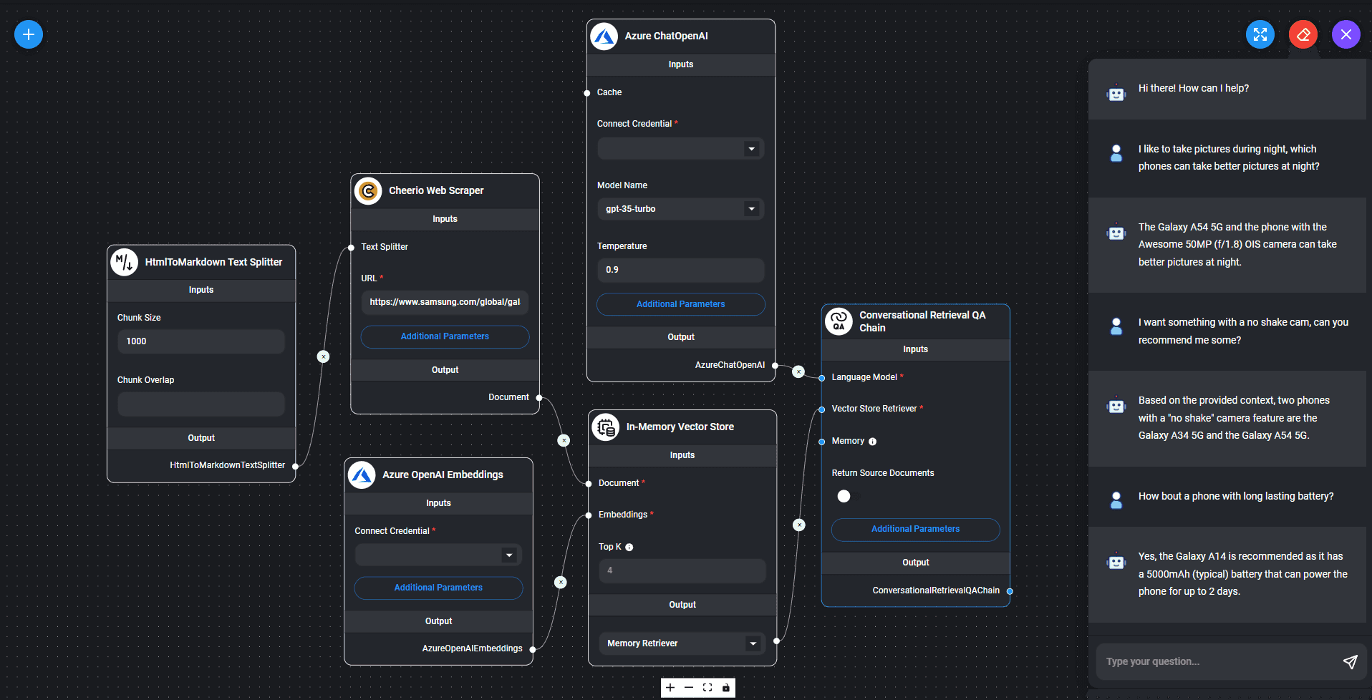
Task: Show info tooltip icon next to Top K
Action: 629,548
